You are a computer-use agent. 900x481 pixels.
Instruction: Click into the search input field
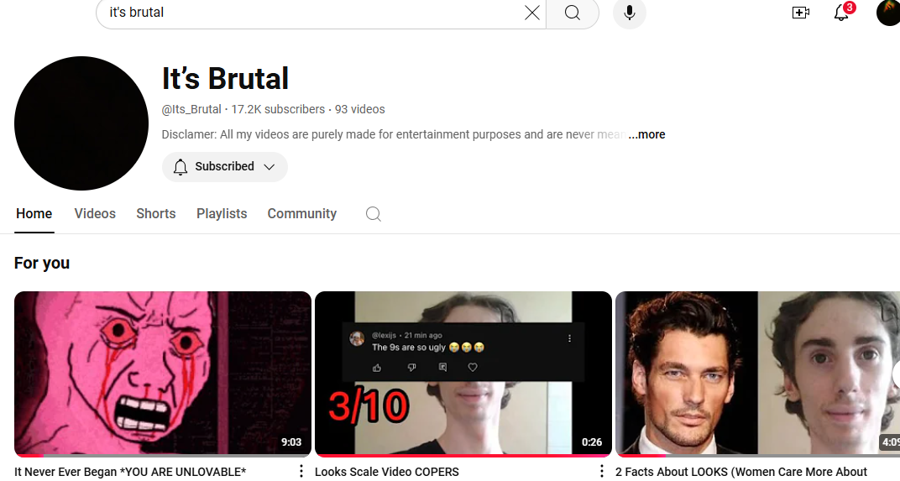pyautogui.click(x=311, y=13)
